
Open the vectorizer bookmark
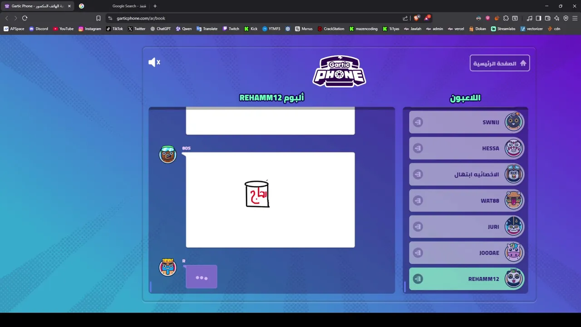coord(532,29)
